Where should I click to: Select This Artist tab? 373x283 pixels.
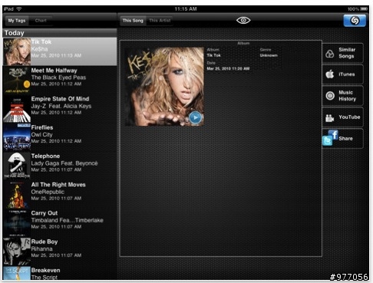(x=160, y=21)
